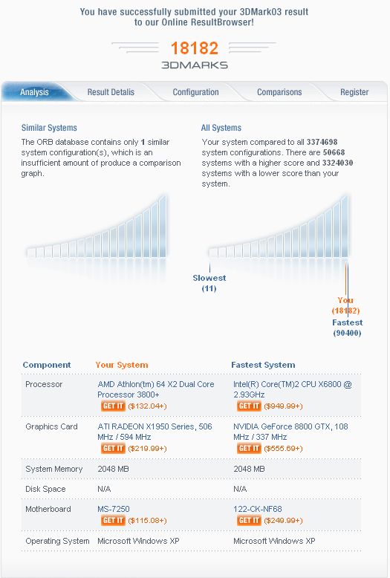The height and width of the screenshot is (578, 390).
Task: Open NVIDIA GeForce 8800 GTX link
Action: 291,432
